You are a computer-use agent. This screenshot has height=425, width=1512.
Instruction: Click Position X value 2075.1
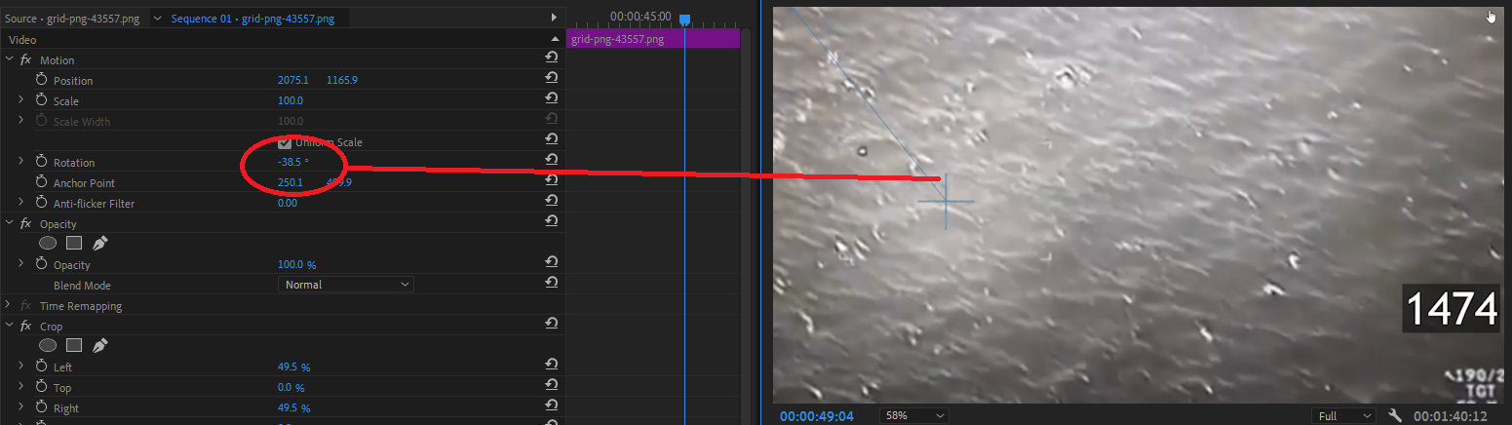292,80
